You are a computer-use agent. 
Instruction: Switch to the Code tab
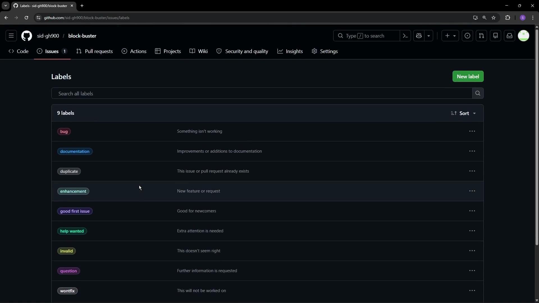pos(19,51)
